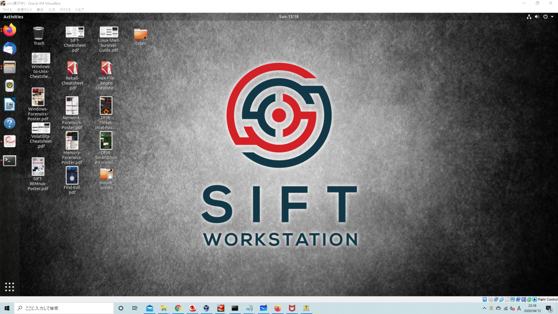558x314 pixels.
Task: Open the VirtualBox ファイル menu
Action: (x=7, y=10)
